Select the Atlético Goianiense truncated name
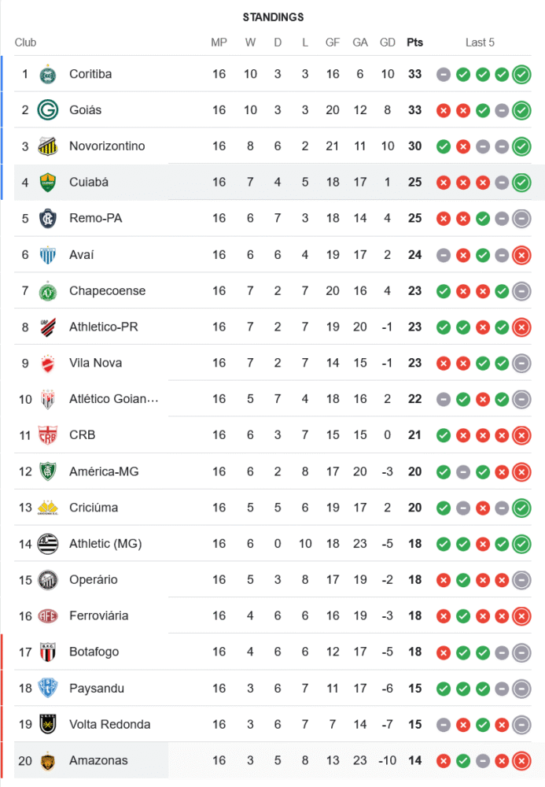Viewport: 545px width, 787px height. coord(114,399)
